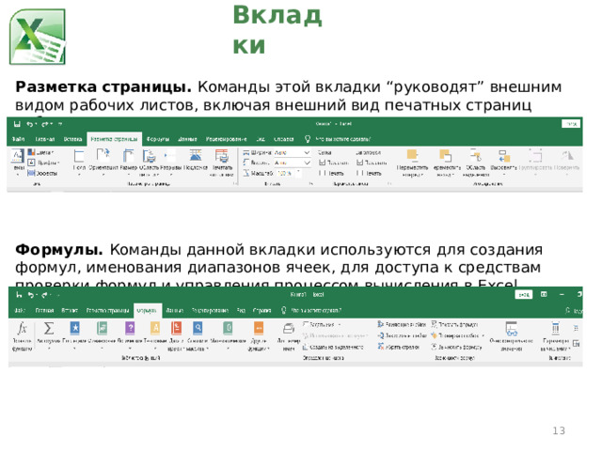Click Logical (Логические) functions icon

(x=130, y=328)
